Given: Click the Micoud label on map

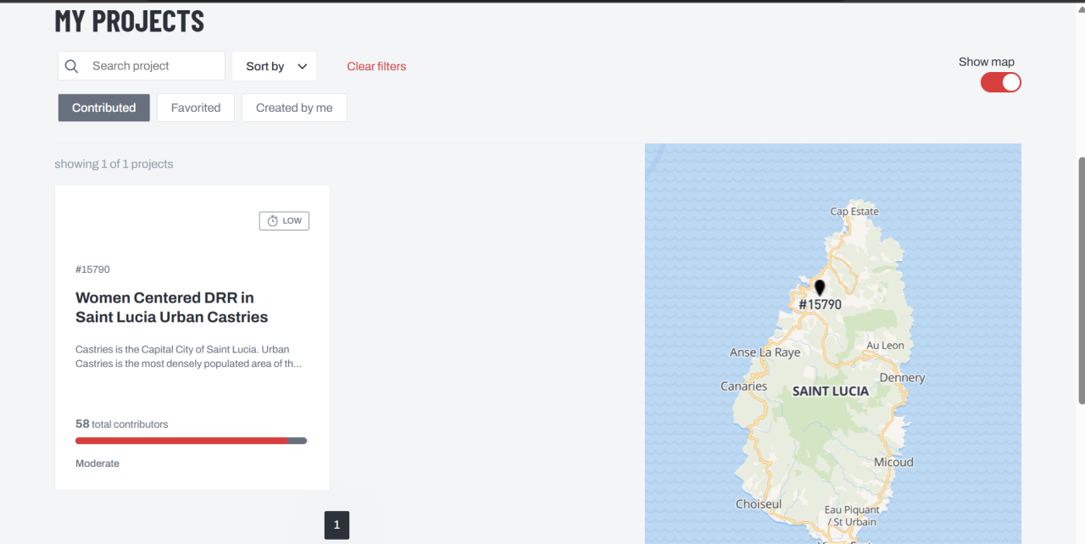Looking at the screenshot, I should click(894, 462).
